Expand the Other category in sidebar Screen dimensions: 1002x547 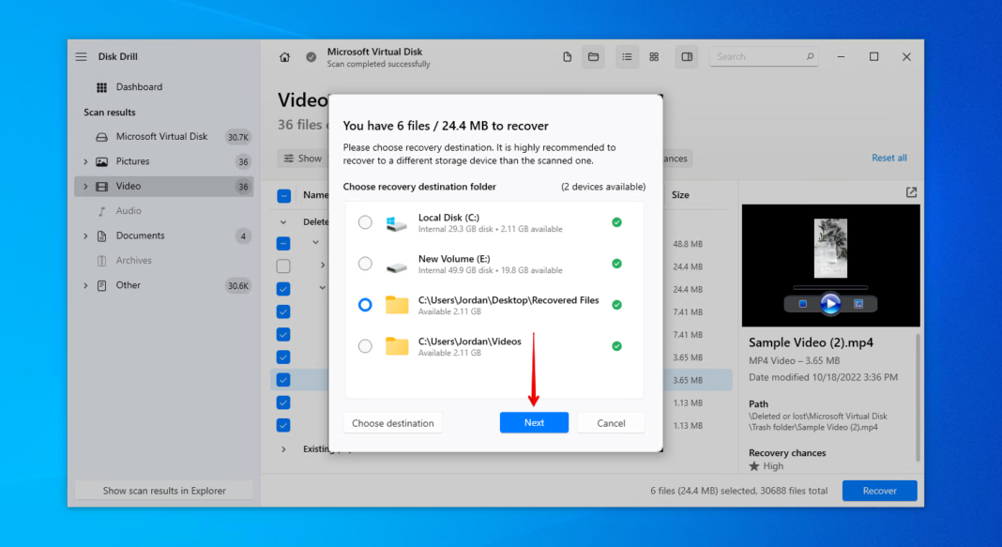[x=85, y=285]
